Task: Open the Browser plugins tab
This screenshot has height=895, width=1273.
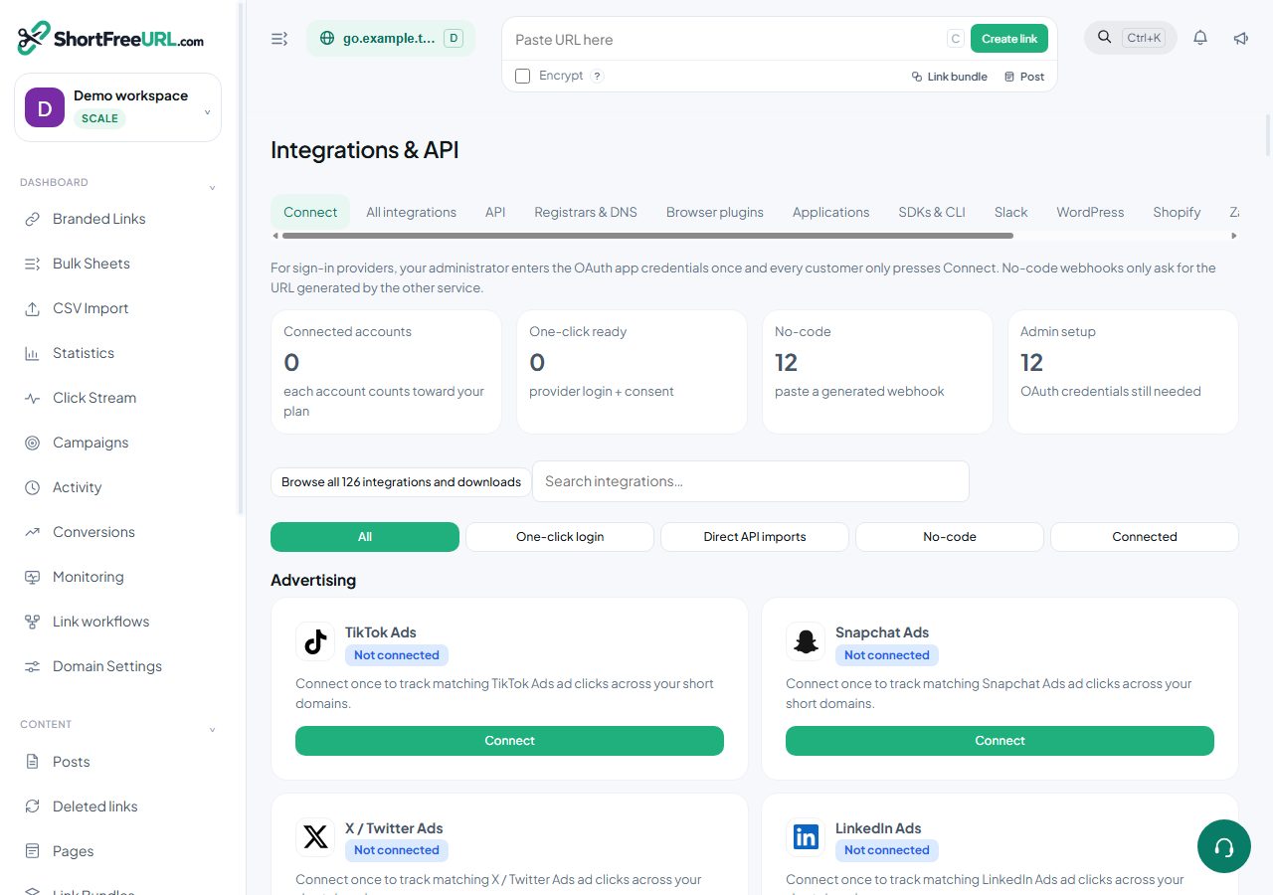Action: [715, 212]
